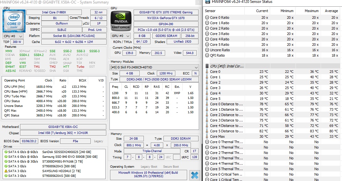Select the 666.7 memory timing row
This screenshot has height=181, width=342.
(154, 102)
